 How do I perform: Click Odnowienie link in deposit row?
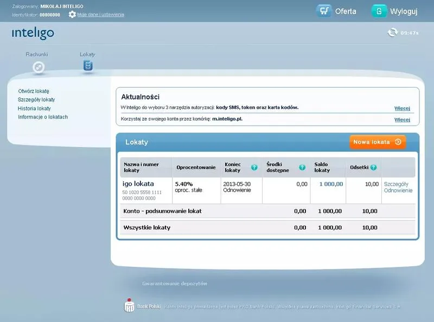point(398,190)
